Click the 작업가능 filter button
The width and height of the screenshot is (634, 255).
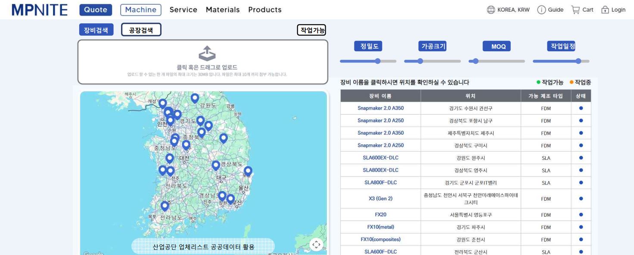point(312,30)
